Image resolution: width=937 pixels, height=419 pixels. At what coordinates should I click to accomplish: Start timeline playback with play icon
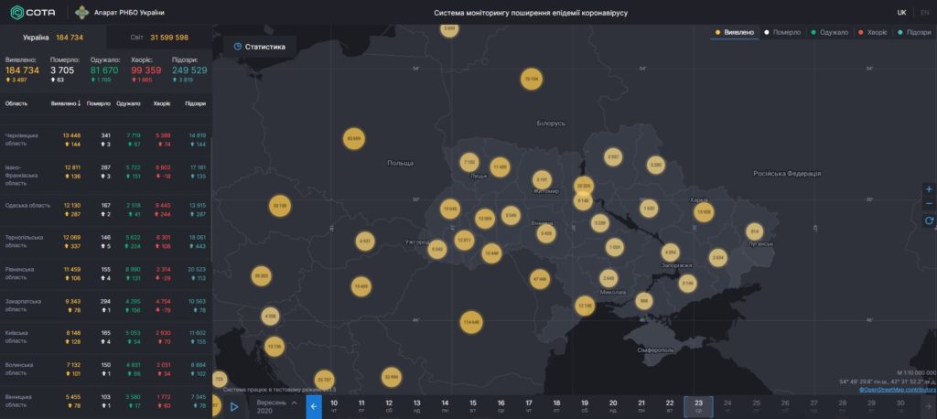pyautogui.click(x=234, y=406)
